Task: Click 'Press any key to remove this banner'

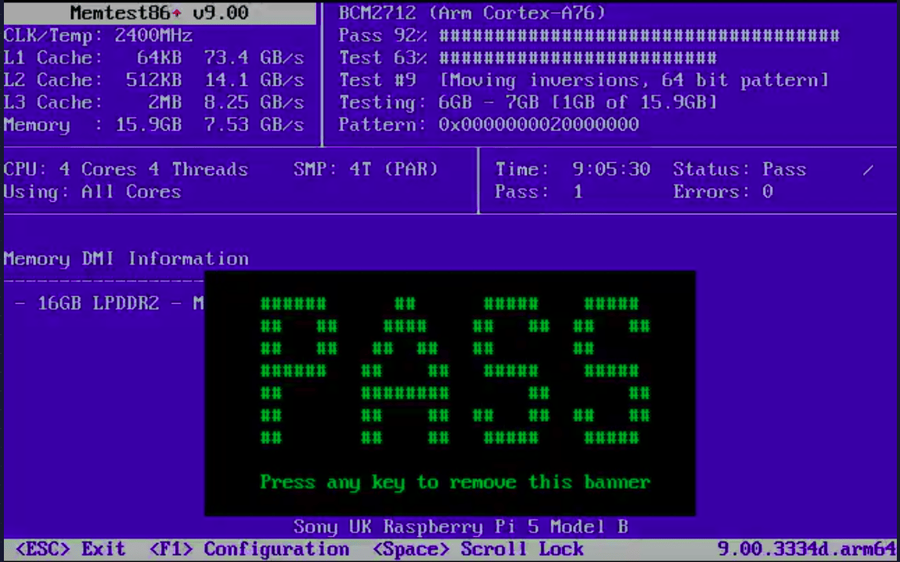Action: pos(455,483)
